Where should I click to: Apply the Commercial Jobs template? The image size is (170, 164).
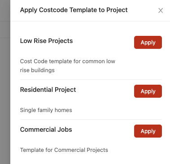click(x=148, y=131)
